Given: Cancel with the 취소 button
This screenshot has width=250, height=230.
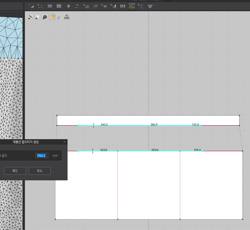Looking at the screenshot, I should [40, 171].
